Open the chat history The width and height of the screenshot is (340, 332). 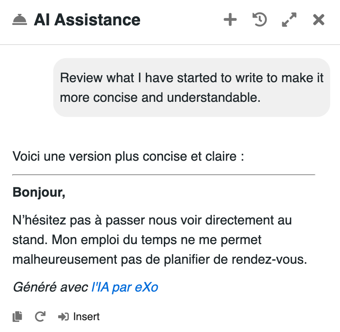pyautogui.click(x=260, y=20)
